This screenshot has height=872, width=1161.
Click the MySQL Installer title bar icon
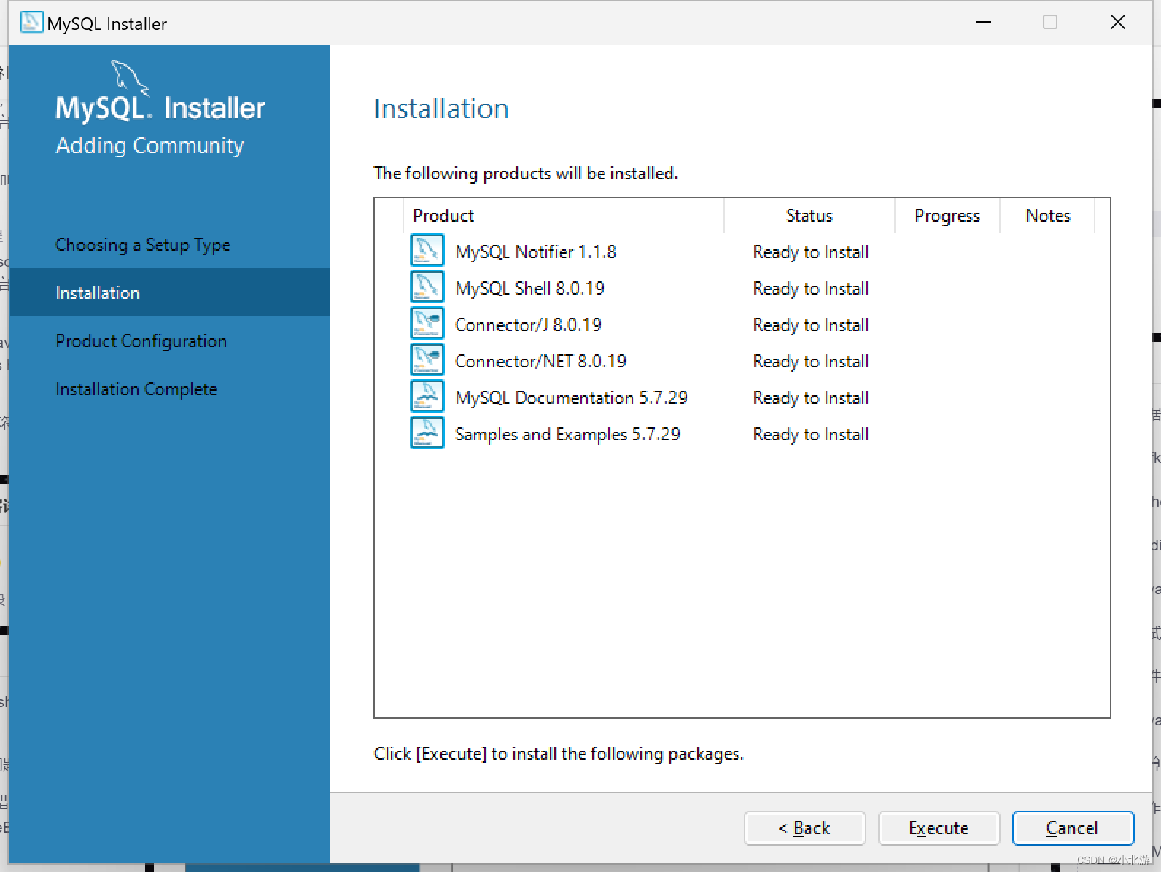31,23
